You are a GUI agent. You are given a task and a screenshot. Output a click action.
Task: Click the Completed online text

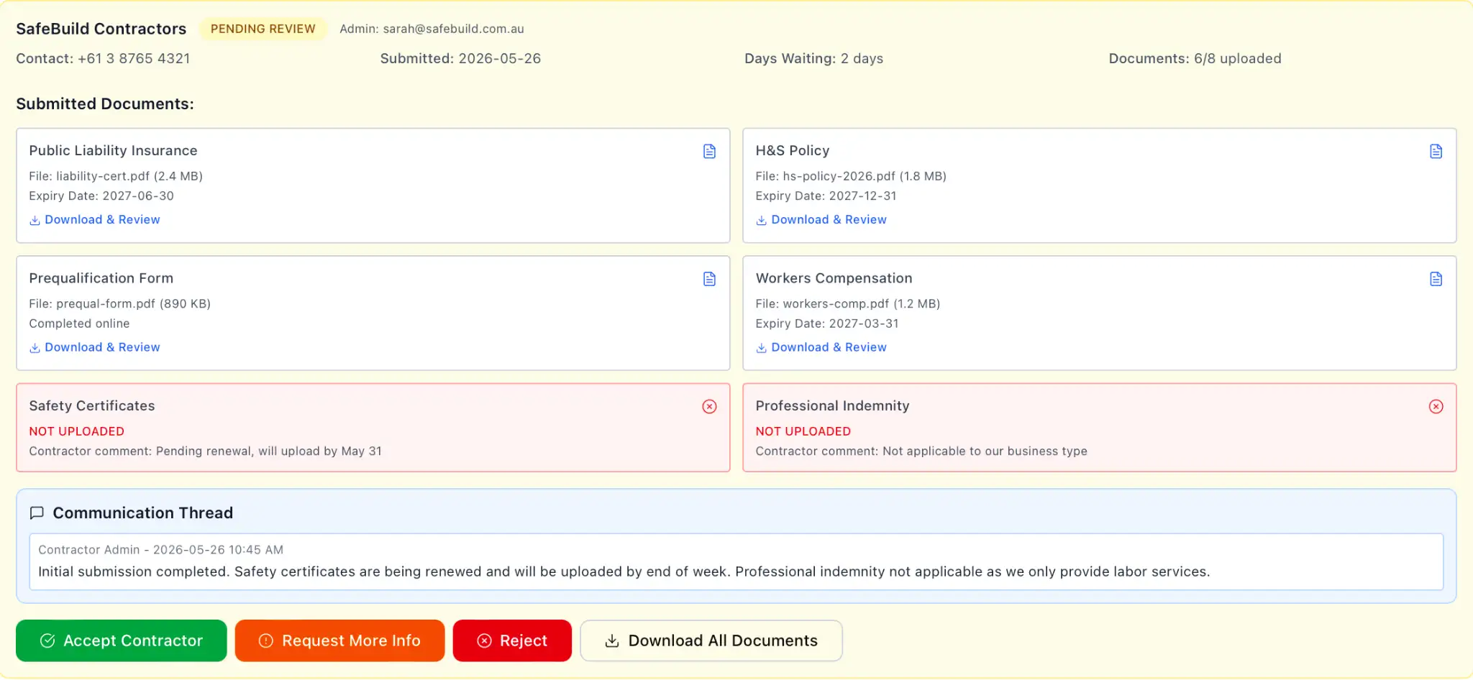click(79, 323)
